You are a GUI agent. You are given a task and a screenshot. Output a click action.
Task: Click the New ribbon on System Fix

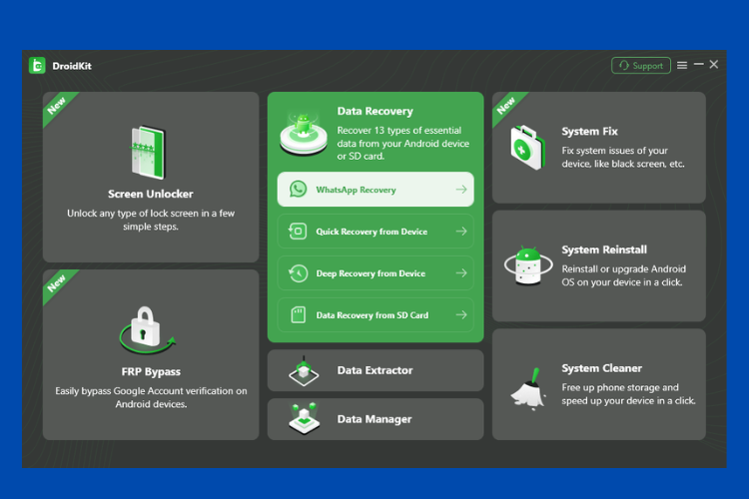click(506, 106)
